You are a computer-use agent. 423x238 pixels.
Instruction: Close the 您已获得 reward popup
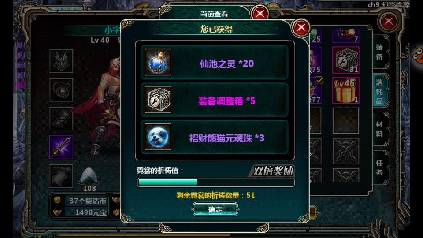[x=301, y=27]
